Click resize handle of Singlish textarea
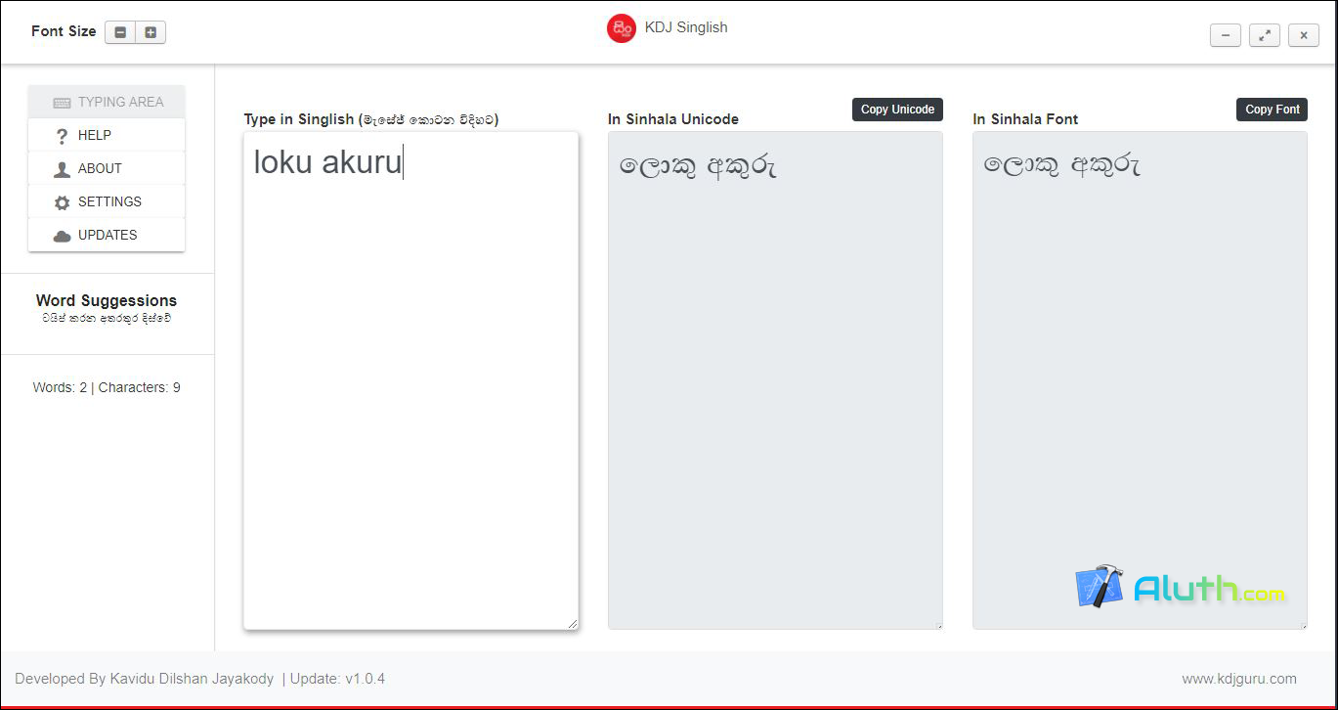Viewport: 1338px width, 710px height. 572,623
